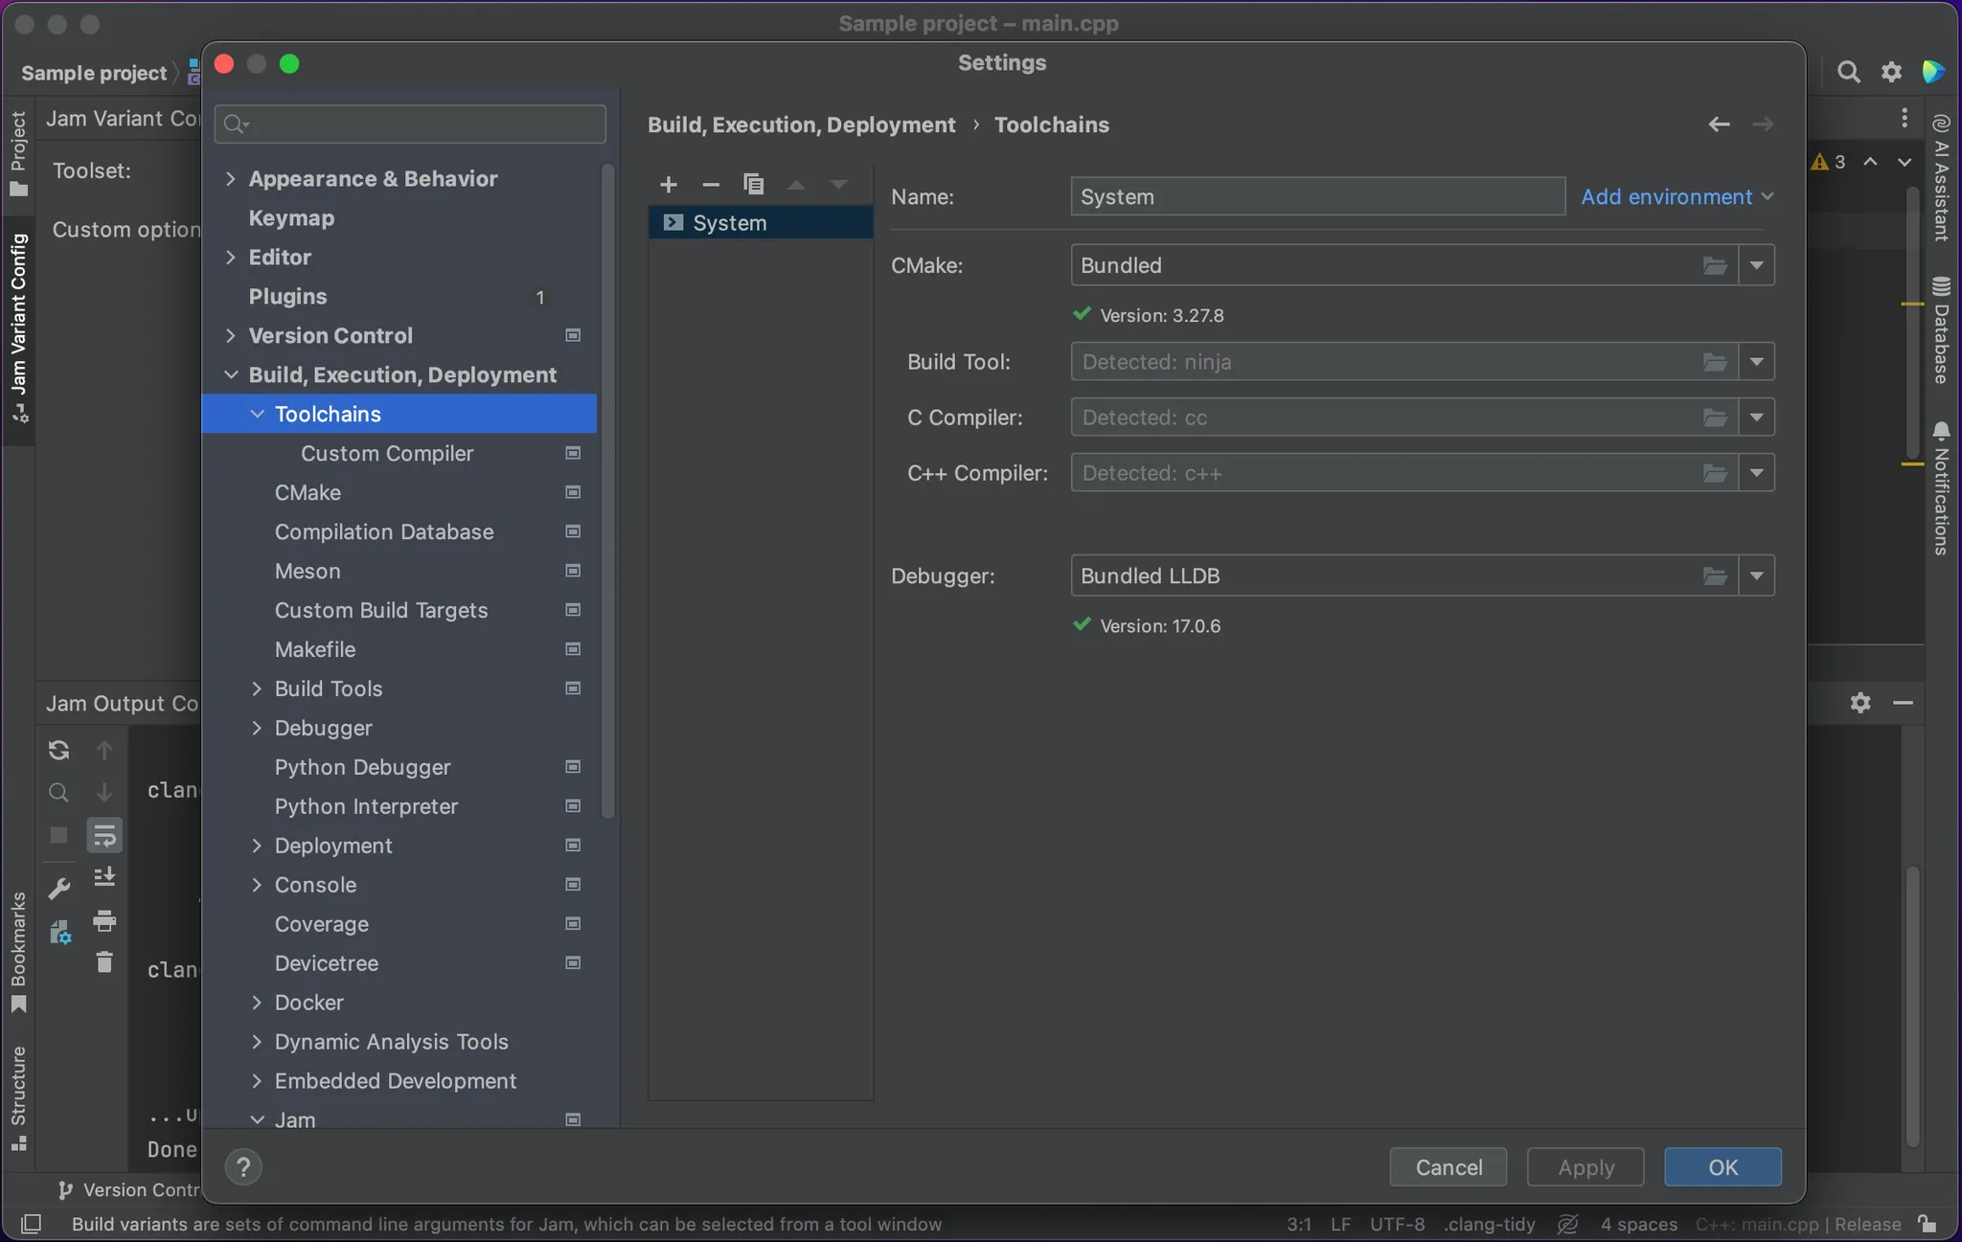Image resolution: width=1962 pixels, height=1242 pixels.
Task: Select System toolchain in list
Action: [761, 223]
